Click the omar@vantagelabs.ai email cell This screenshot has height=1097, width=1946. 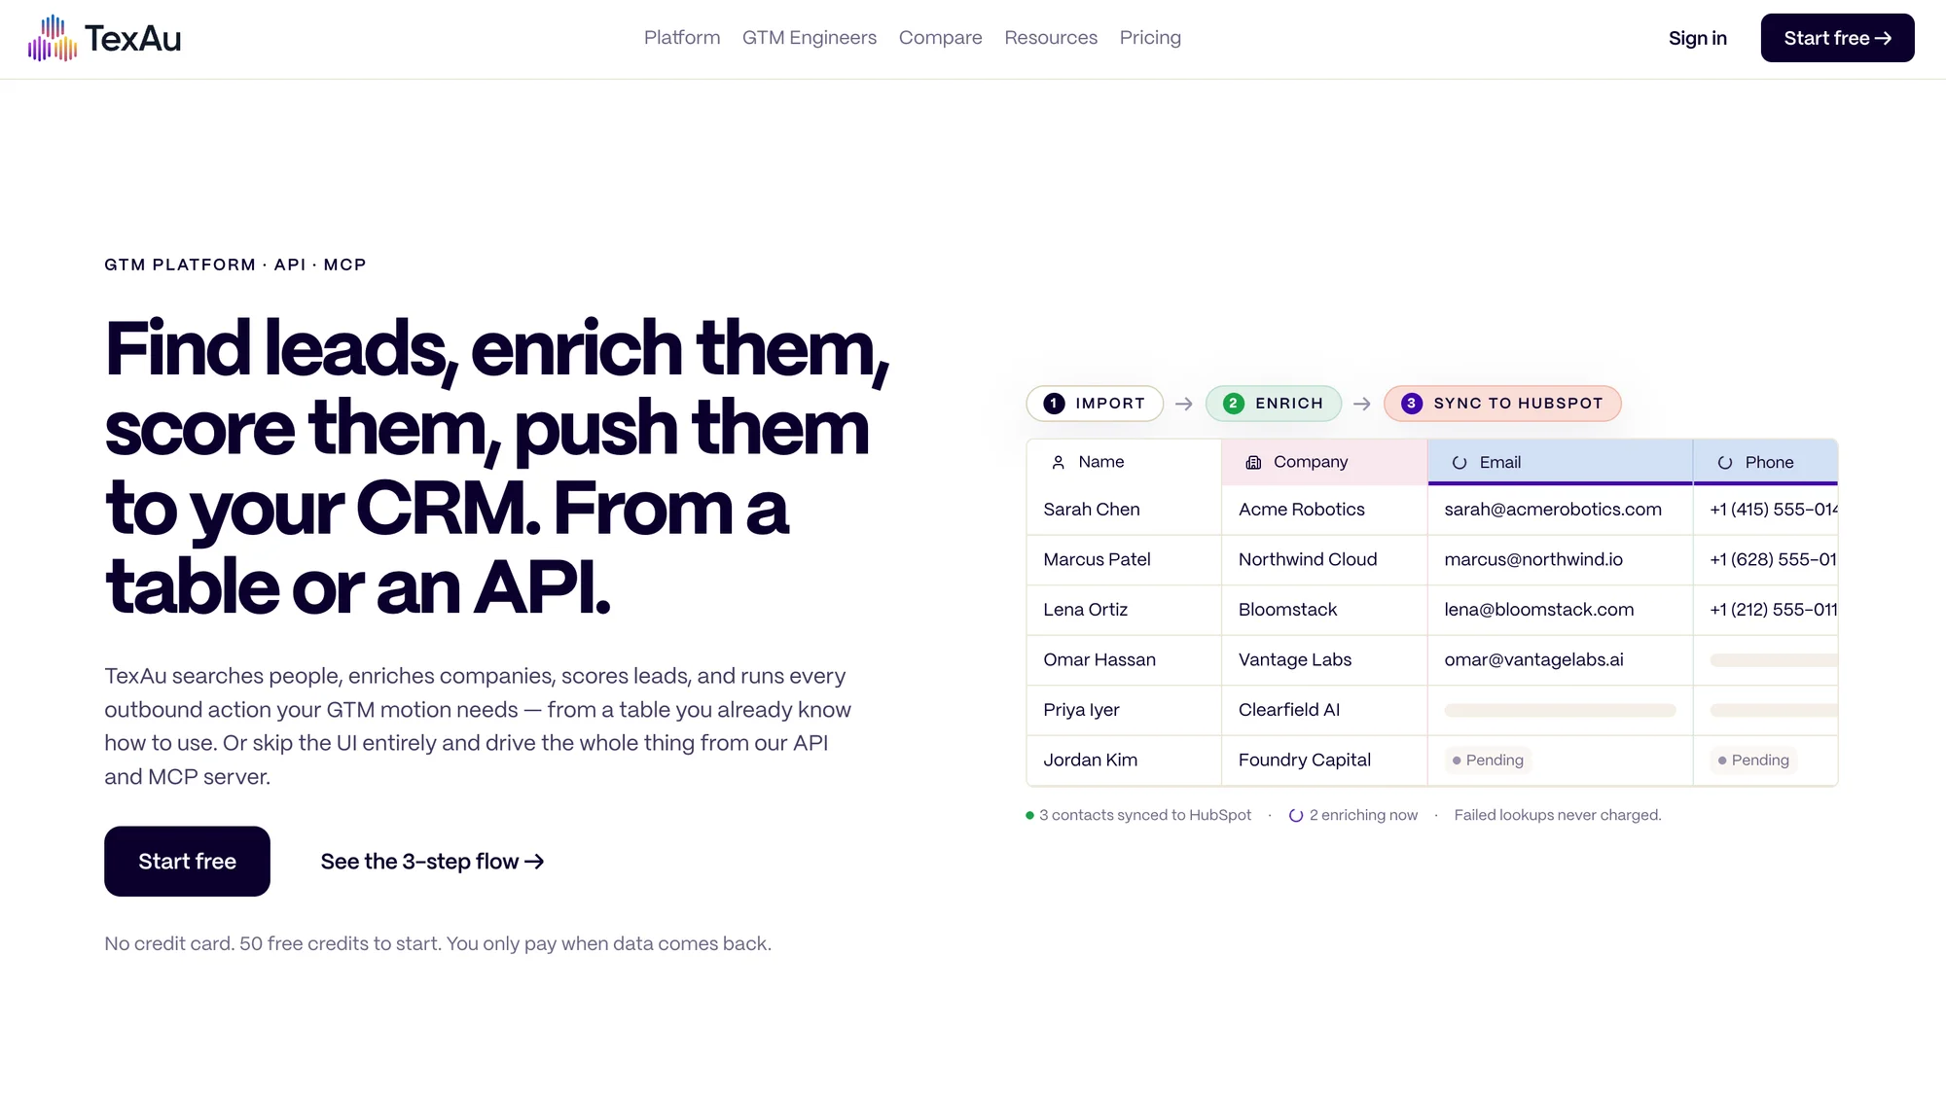(1561, 660)
